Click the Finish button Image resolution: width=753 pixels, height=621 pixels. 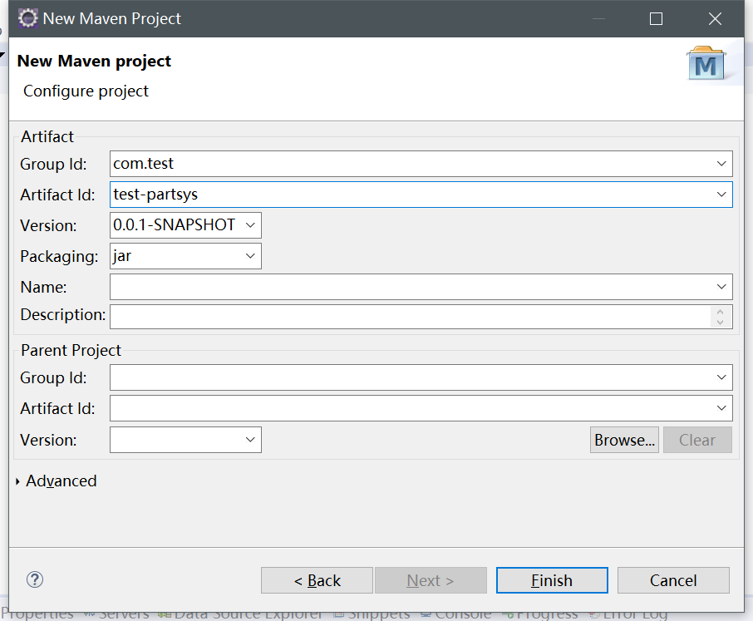tap(552, 580)
